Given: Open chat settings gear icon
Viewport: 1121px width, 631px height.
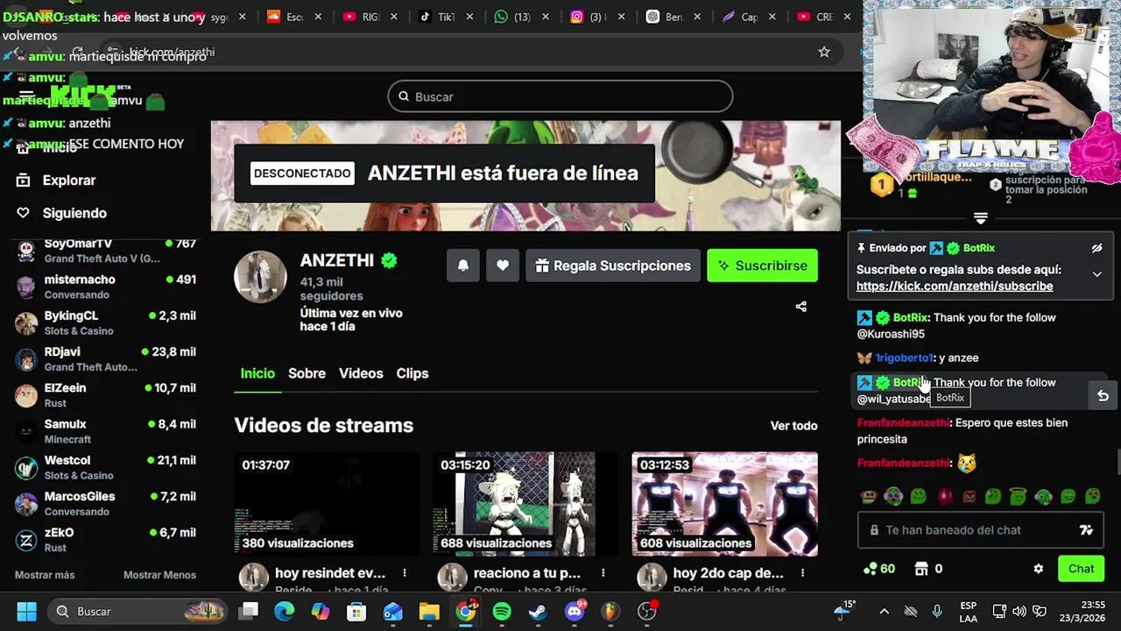Looking at the screenshot, I should click(1039, 569).
